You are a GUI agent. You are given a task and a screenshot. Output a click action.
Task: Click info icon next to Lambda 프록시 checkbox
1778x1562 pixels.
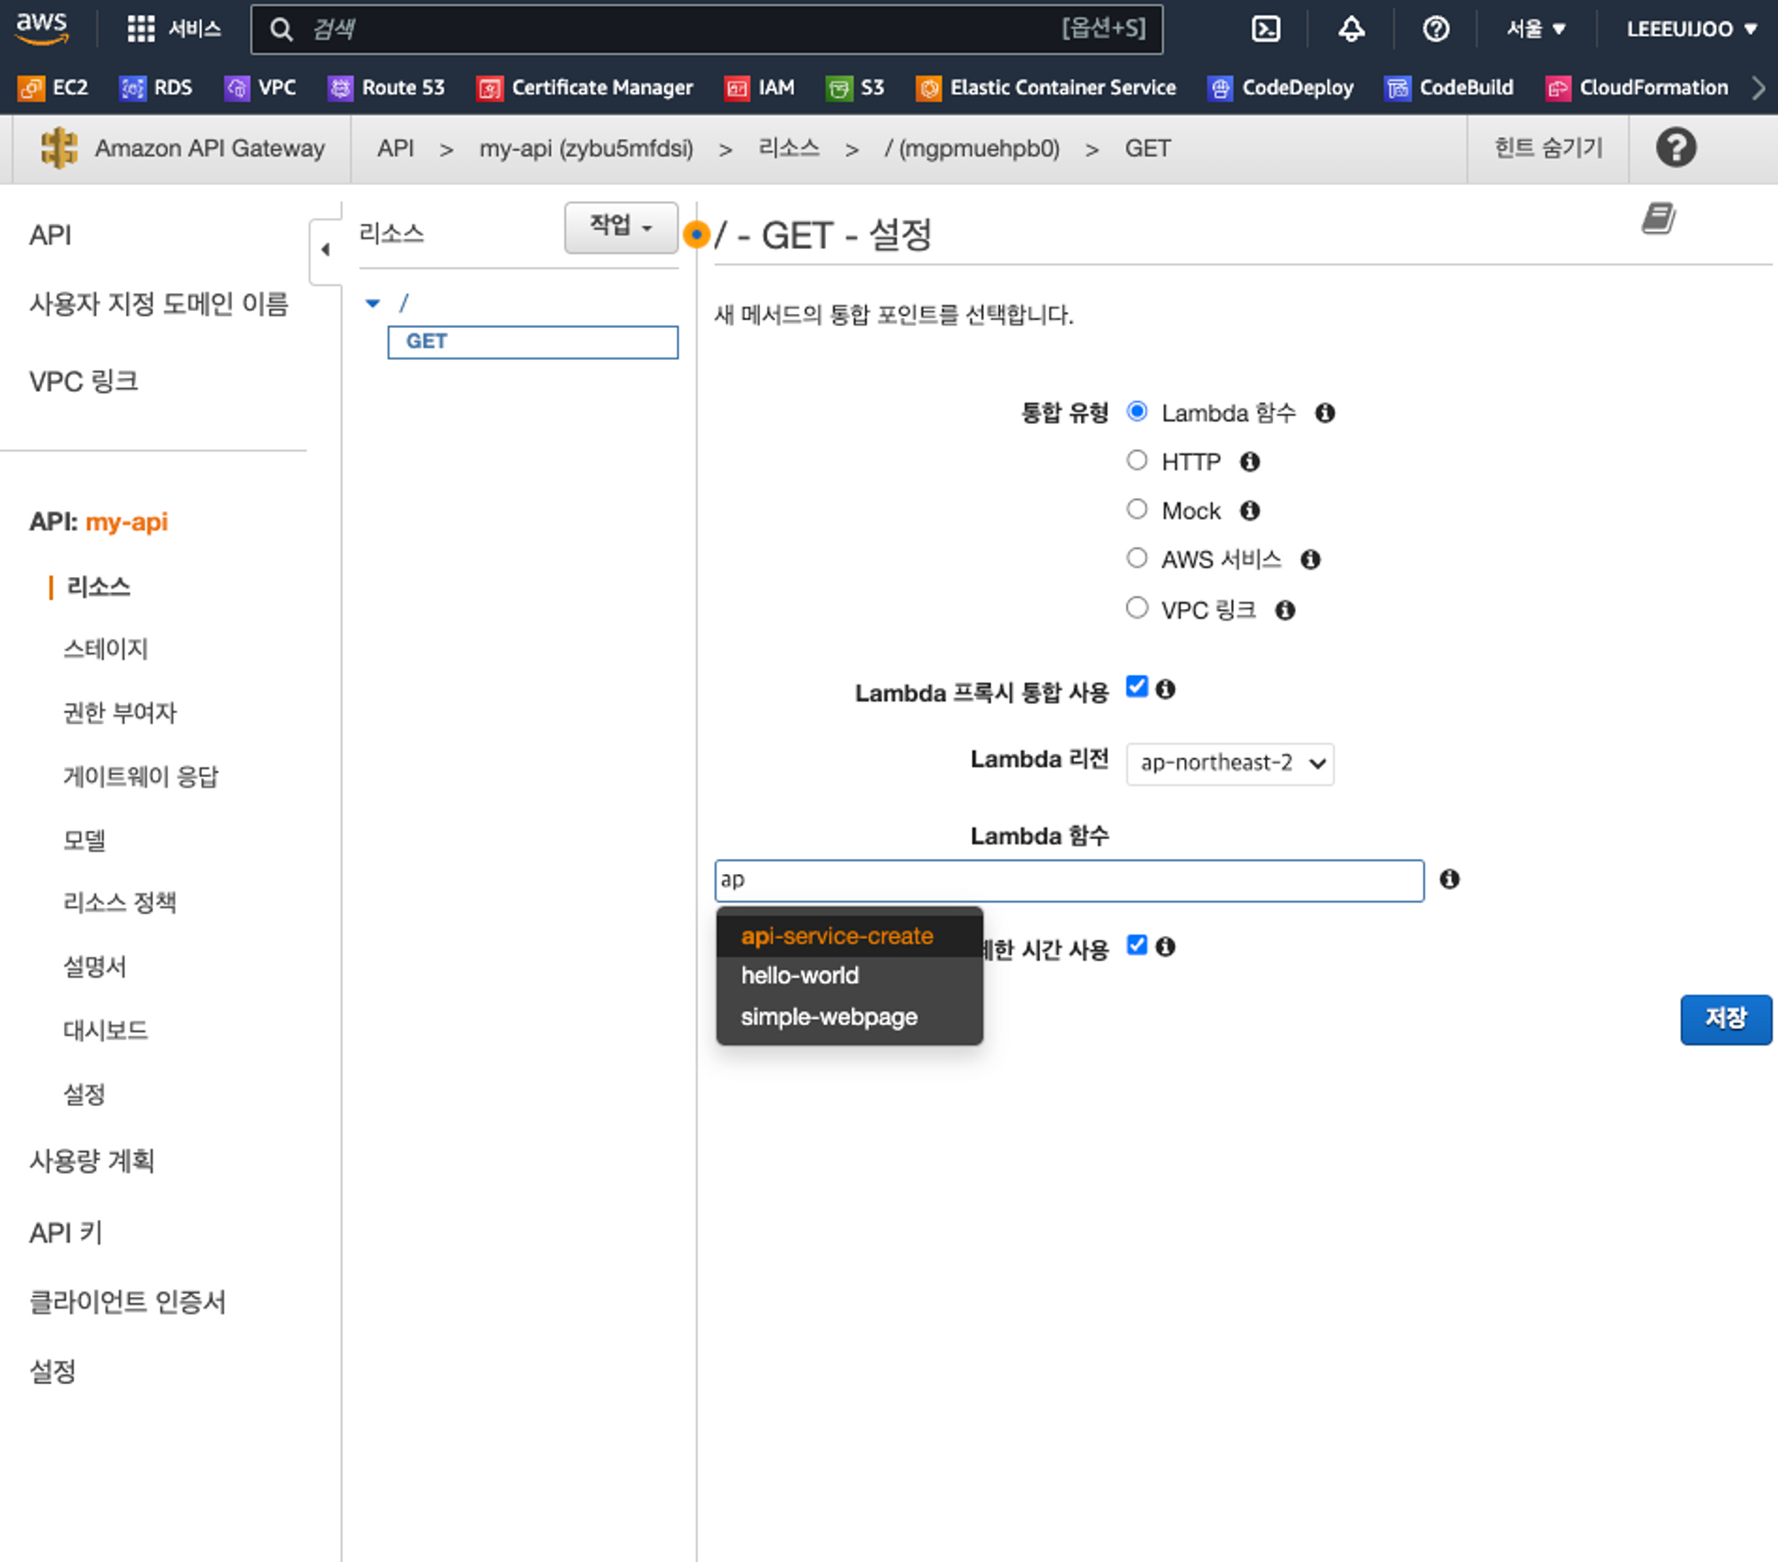coord(1165,689)
